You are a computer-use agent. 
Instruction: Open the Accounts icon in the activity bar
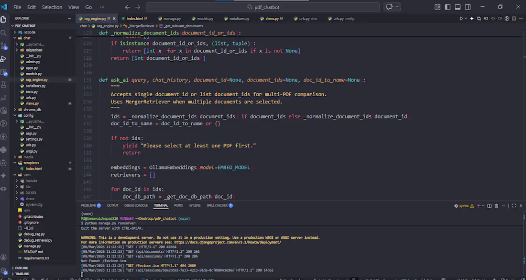tap(3, 257)
